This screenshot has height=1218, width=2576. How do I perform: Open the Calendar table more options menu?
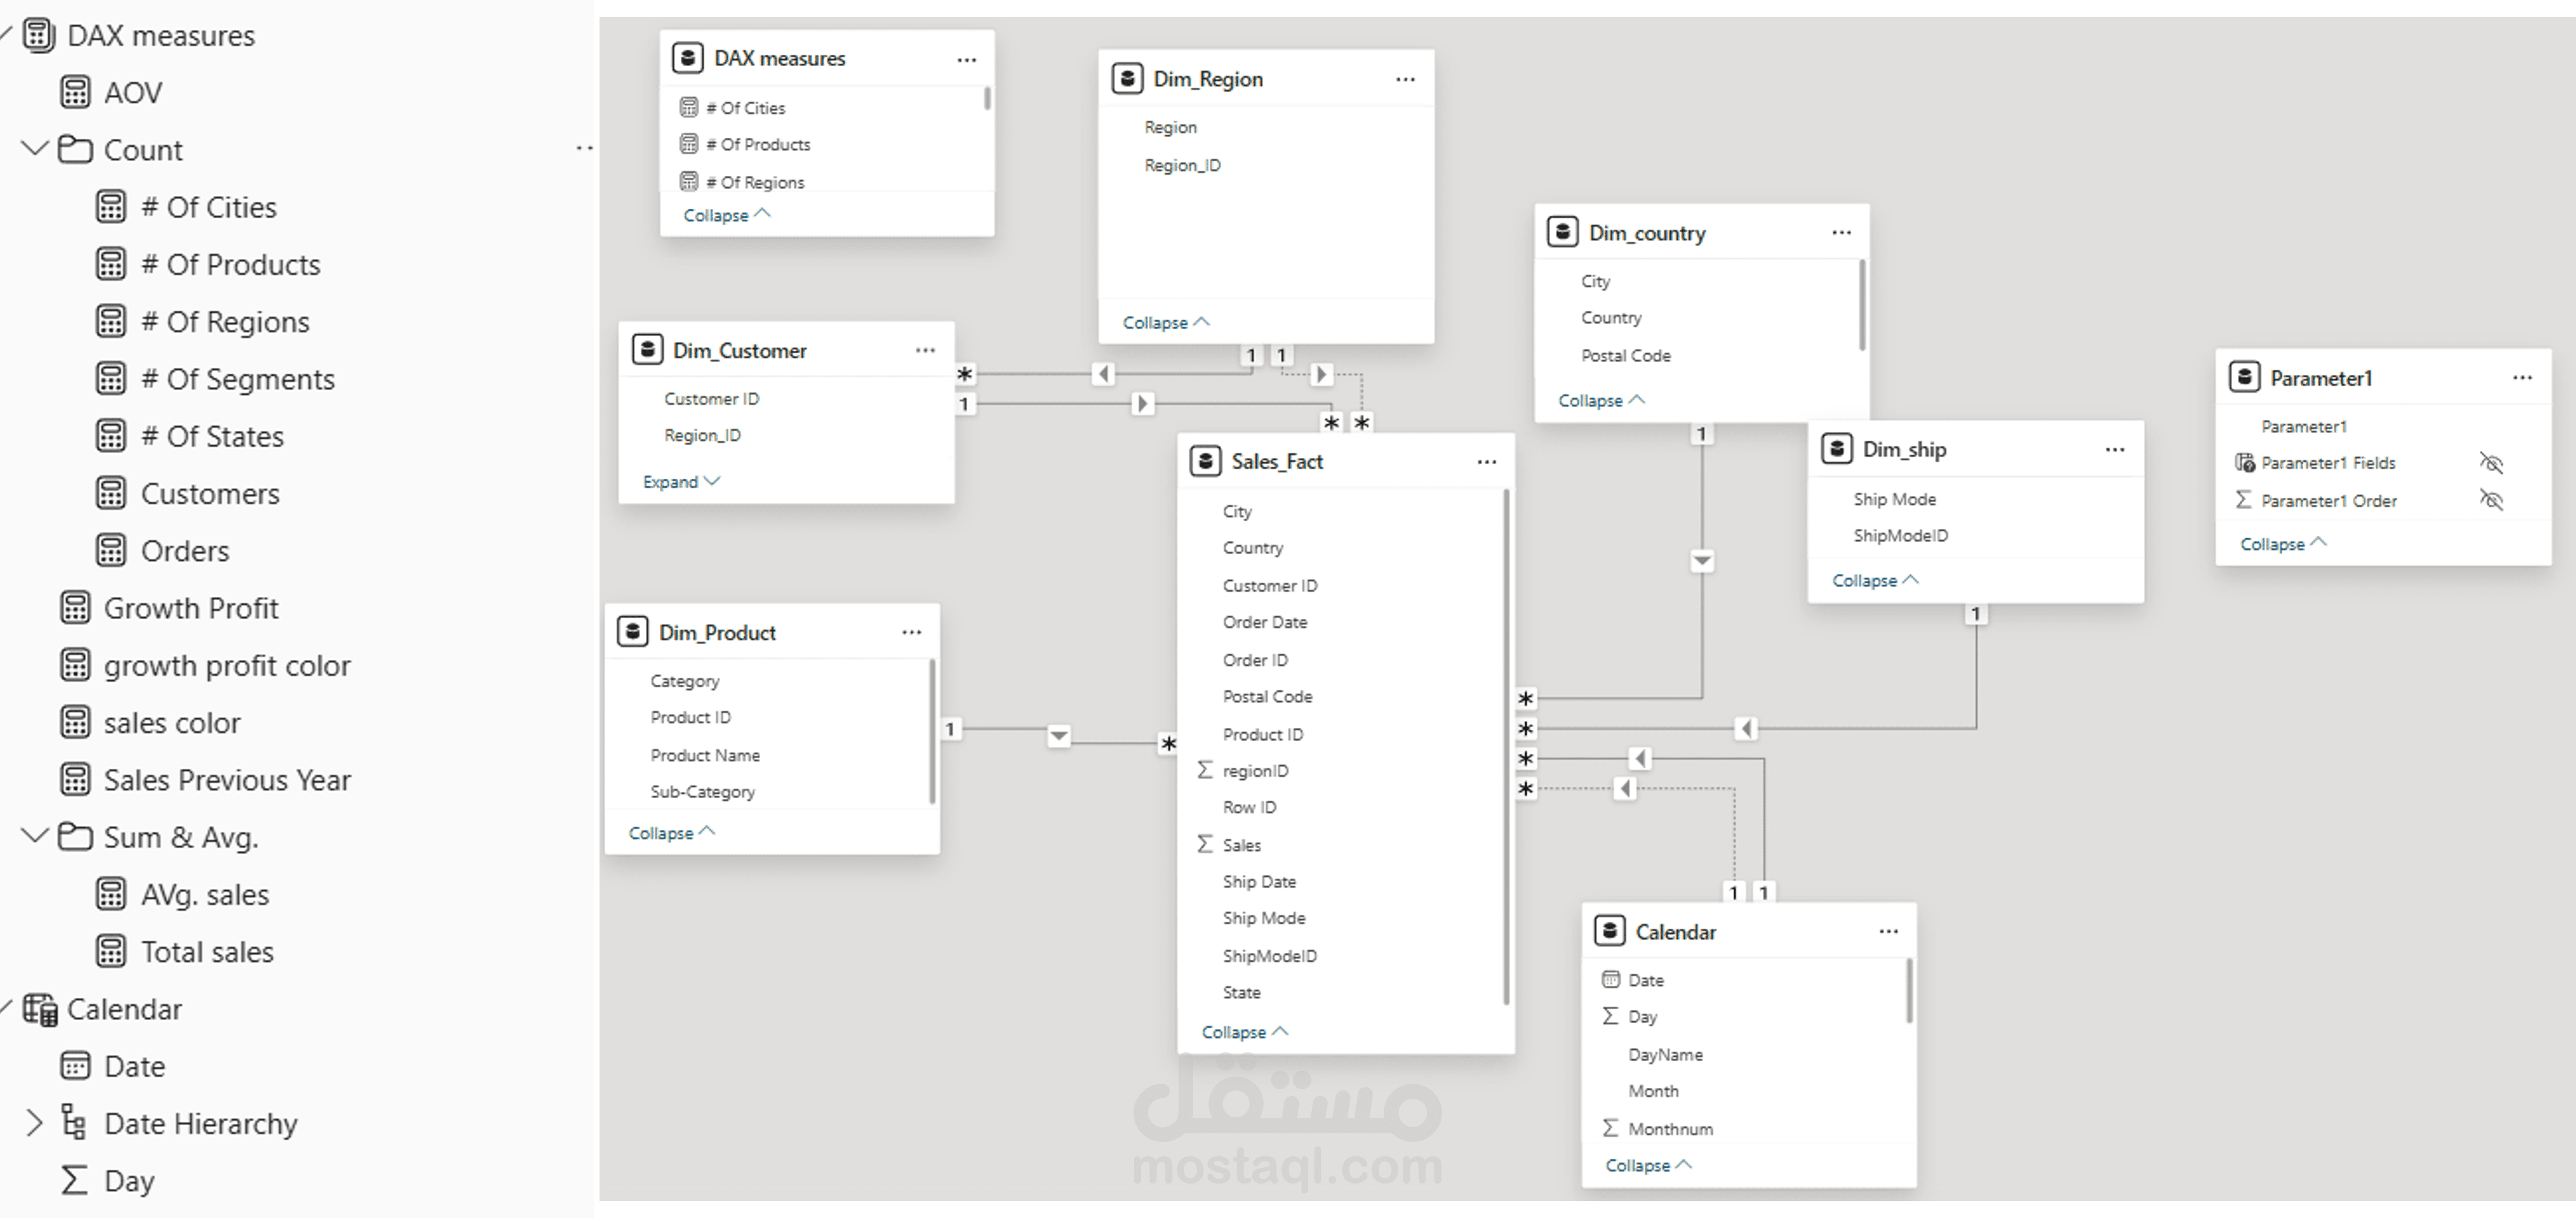coord(1888,931)
